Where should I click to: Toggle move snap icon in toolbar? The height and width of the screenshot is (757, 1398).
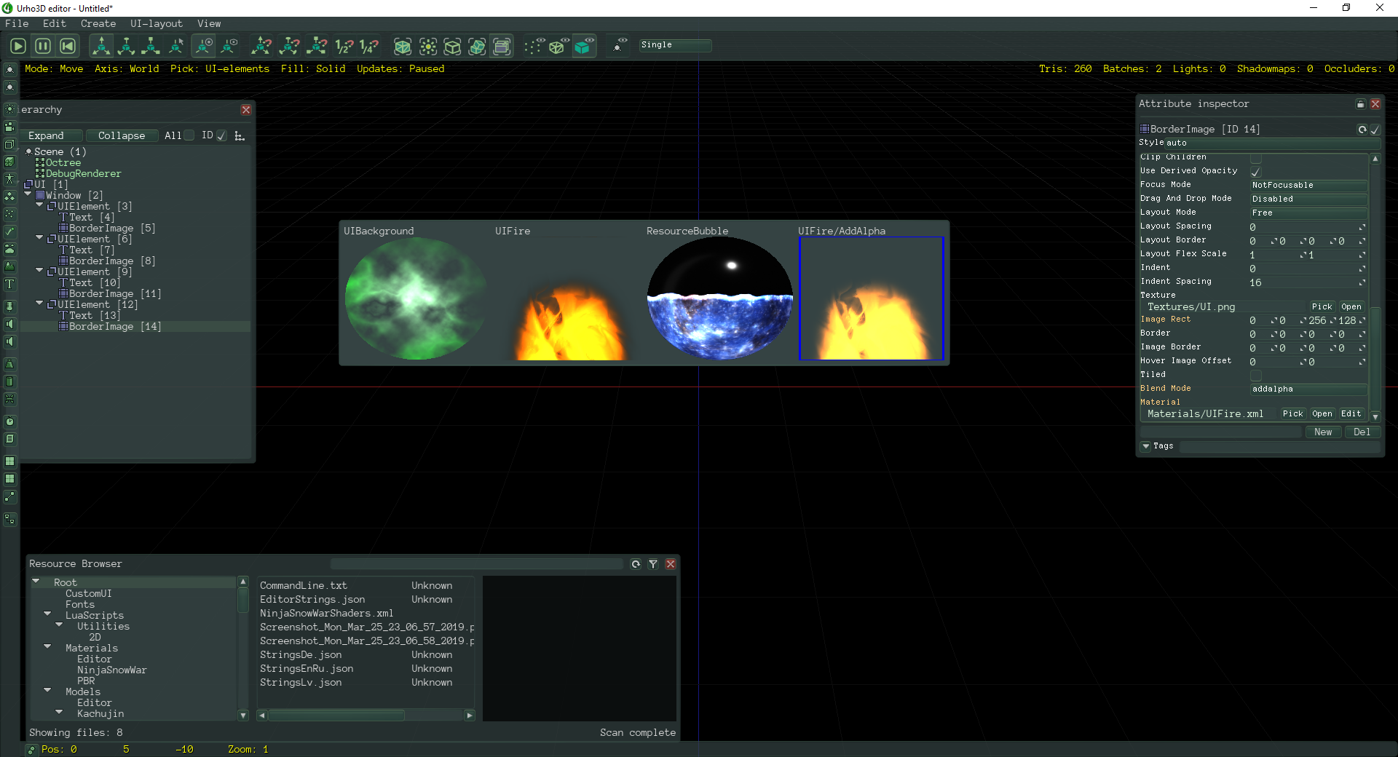point(261,46)
